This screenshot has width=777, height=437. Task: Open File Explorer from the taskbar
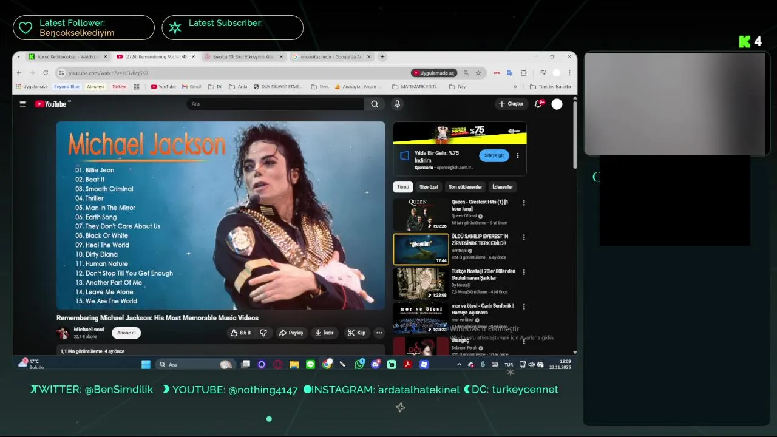294,364
